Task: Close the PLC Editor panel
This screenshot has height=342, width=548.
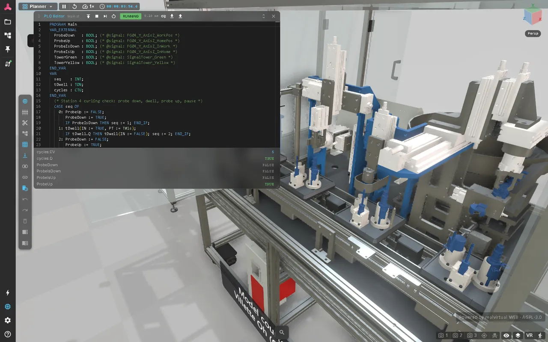Action: [274, 16]
